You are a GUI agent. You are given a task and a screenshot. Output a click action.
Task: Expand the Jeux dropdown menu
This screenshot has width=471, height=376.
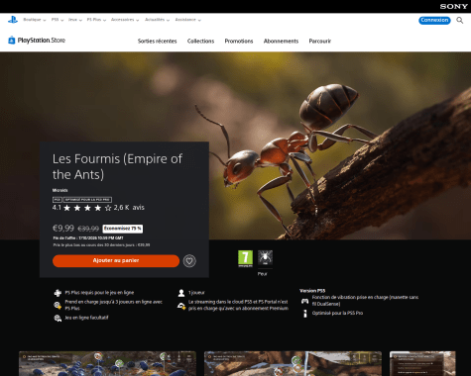(x=75, y=20)
